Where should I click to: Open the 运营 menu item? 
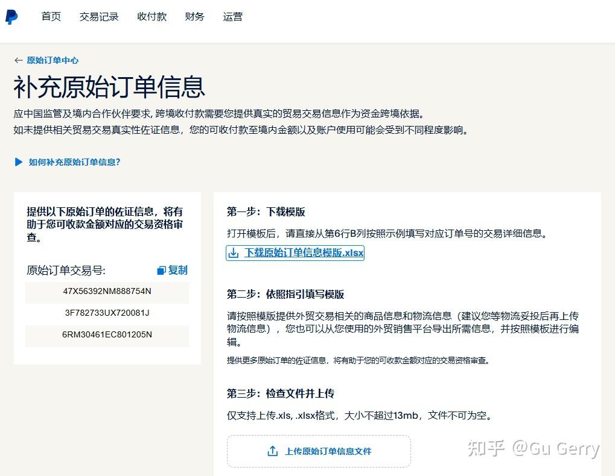pos(233,16)
